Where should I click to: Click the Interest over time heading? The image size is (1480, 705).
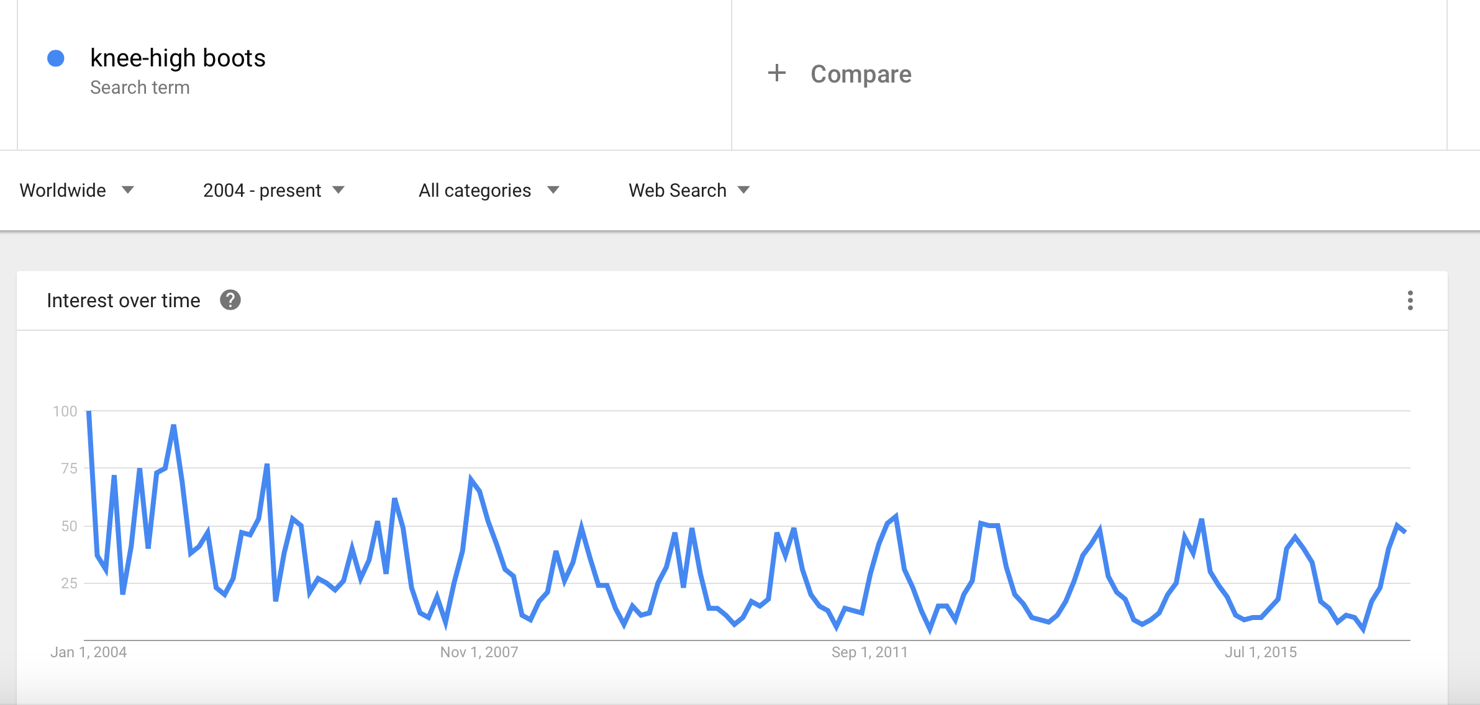tap(124, 300)
